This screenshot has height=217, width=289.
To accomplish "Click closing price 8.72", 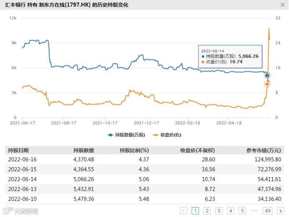I will coord(210,189).
